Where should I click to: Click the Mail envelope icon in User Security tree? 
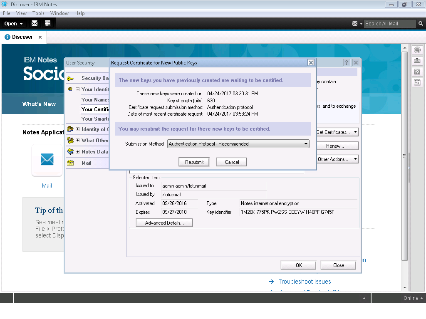(x=70, y=163)
